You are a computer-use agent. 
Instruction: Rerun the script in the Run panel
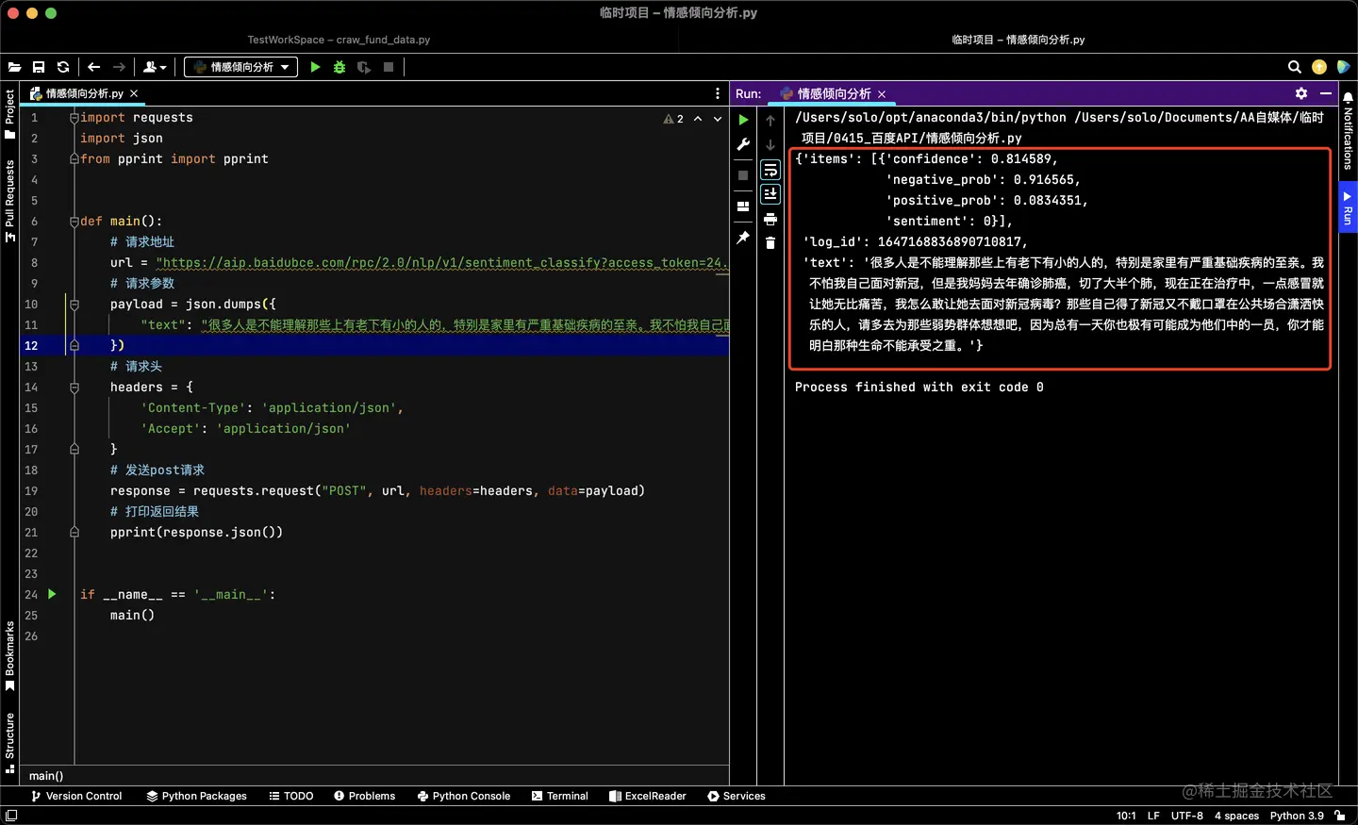coord(743,120)
